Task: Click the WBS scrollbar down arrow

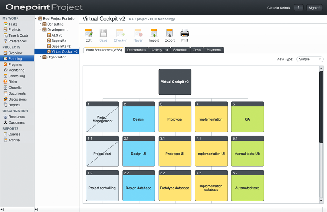Action: tap(321, 201)
